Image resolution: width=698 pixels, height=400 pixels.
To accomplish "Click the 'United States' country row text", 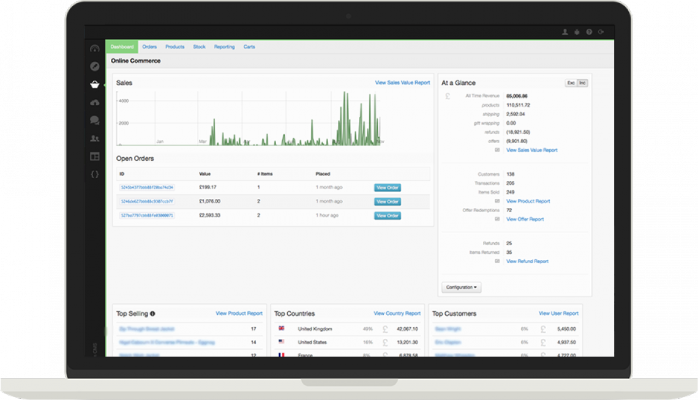I will coord(312,343).
